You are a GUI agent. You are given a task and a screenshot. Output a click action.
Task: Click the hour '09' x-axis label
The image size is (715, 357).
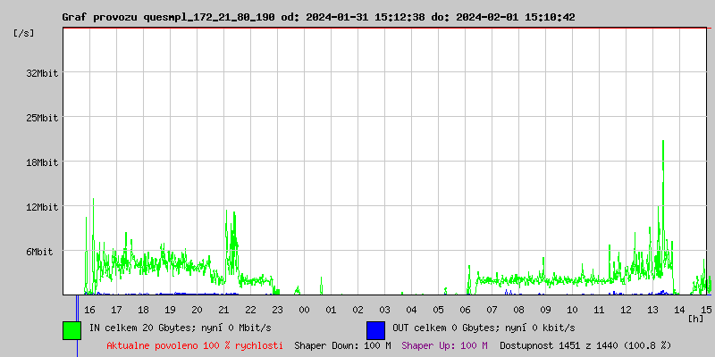pyautogui.click(x=546, y=310)
